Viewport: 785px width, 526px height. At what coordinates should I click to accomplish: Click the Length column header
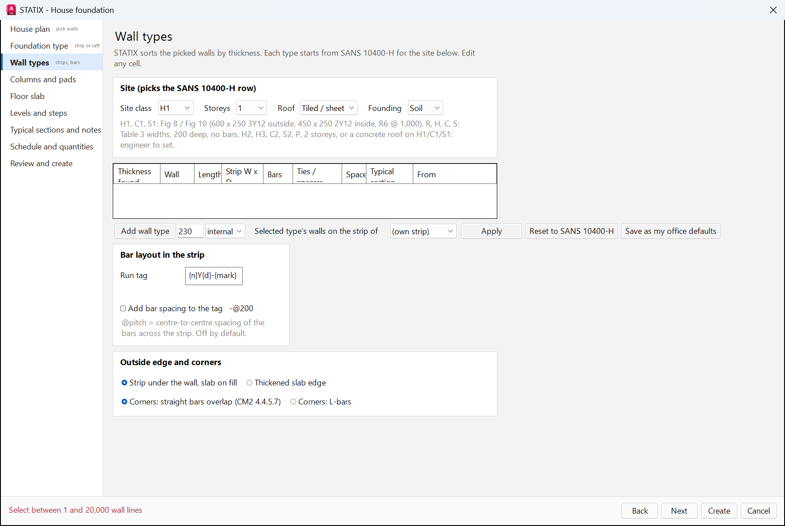[208, 174]
